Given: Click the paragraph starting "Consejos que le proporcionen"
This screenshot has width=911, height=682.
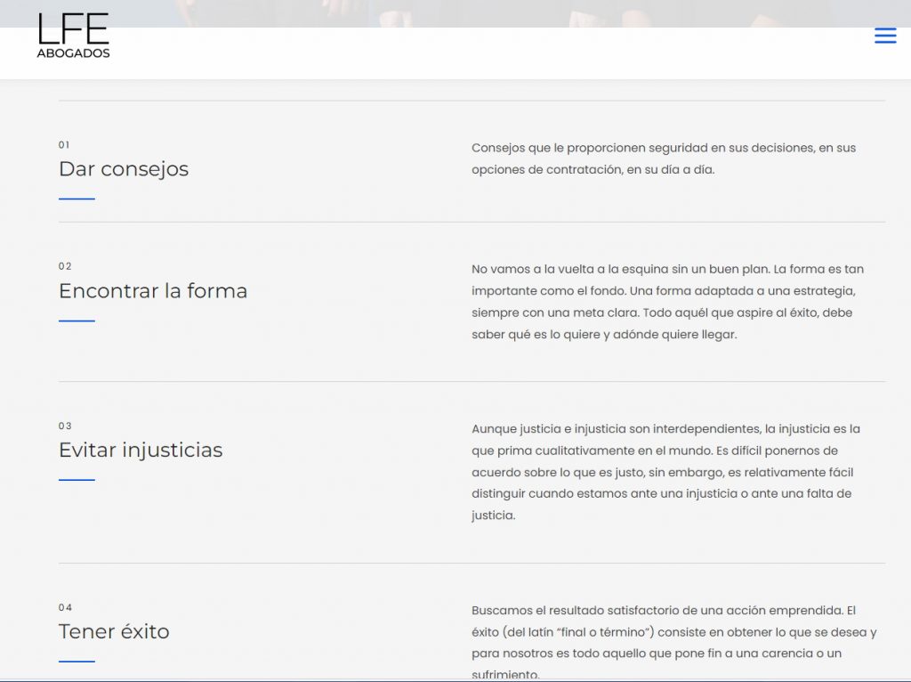Looking at the screenshot, I should click(x=664, y=158).
